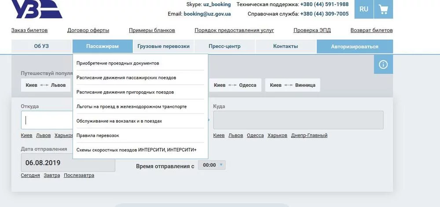This screenshot has height=207, width=440.
Task: Choose the Киев — Львов popular route
Action: (46, 85)
